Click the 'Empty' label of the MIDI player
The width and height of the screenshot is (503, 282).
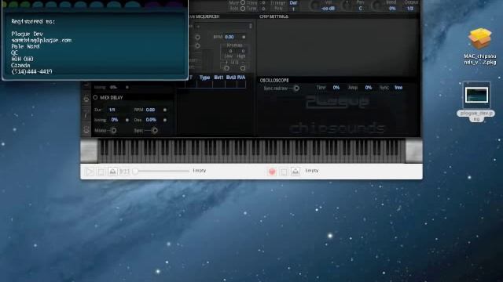(199, 171)
